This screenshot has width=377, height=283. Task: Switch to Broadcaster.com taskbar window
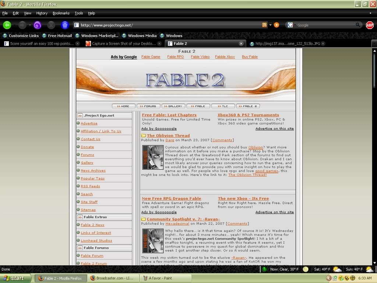point(113,278)
